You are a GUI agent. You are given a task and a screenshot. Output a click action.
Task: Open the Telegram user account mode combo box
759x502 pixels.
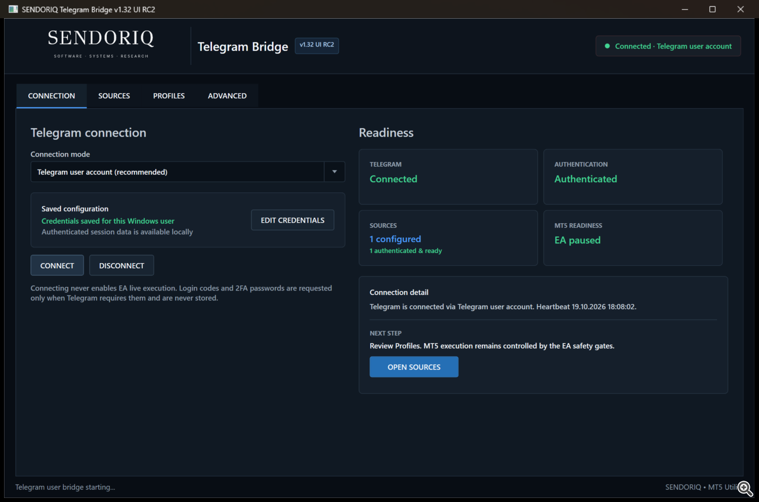[188, 172]
